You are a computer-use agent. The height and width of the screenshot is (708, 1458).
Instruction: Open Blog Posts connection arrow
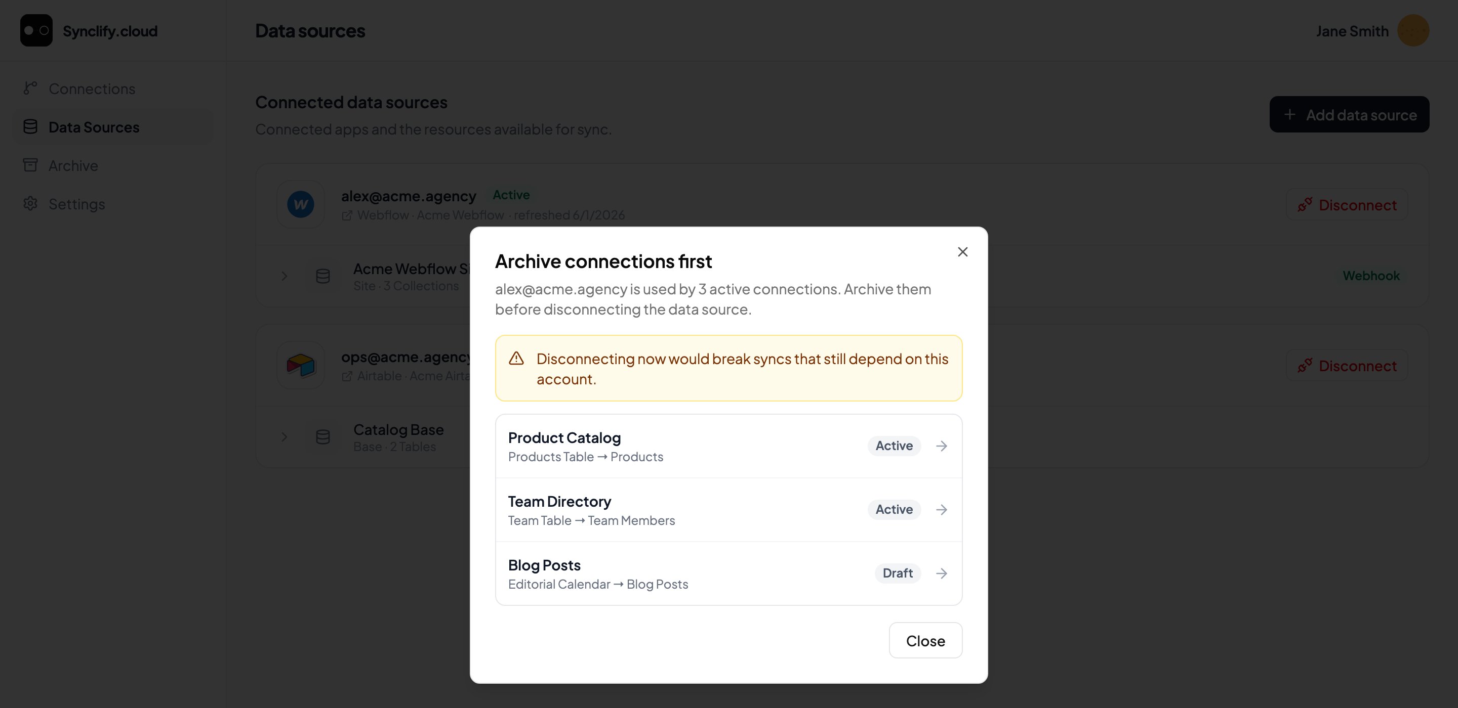941,573
